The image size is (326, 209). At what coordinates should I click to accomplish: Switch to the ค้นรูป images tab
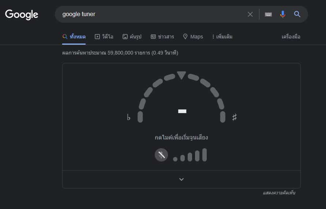[x=132, y=37]
